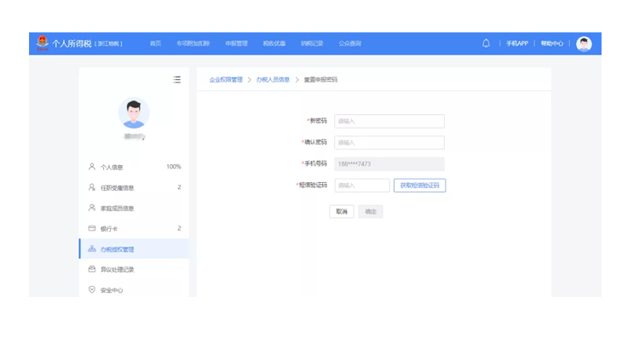Click the 企业权限管理 breadcrumb link
The height and width of the screenshot is (338, 628).
point(226,79)
